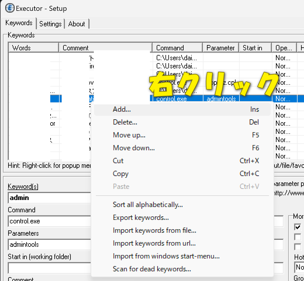The width and height of the screenshot is (304, 281).
Task: Choose Delete... from the context menu
Action: point(182,122)
